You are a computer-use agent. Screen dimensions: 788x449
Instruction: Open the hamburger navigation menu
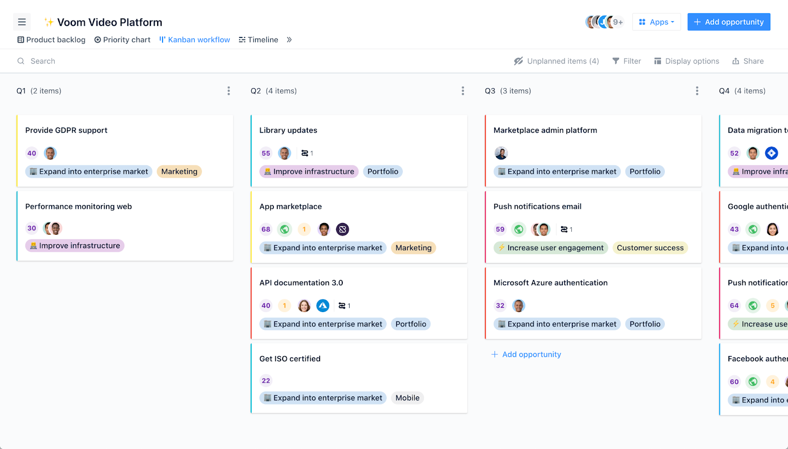[x=22, y=22]
